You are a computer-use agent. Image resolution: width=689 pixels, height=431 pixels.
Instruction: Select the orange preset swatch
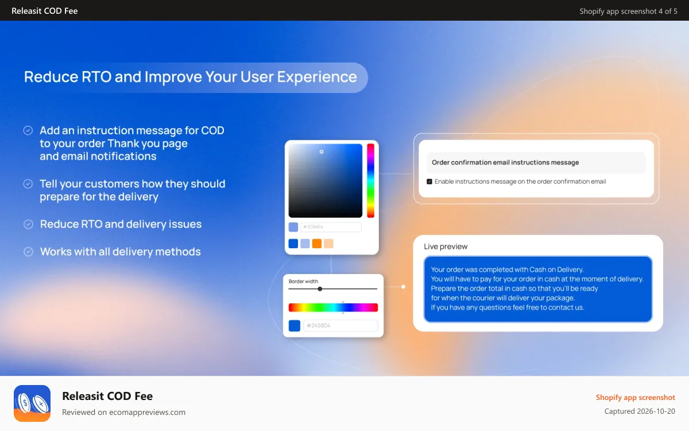pyautogui.click(x=317, y=244)
